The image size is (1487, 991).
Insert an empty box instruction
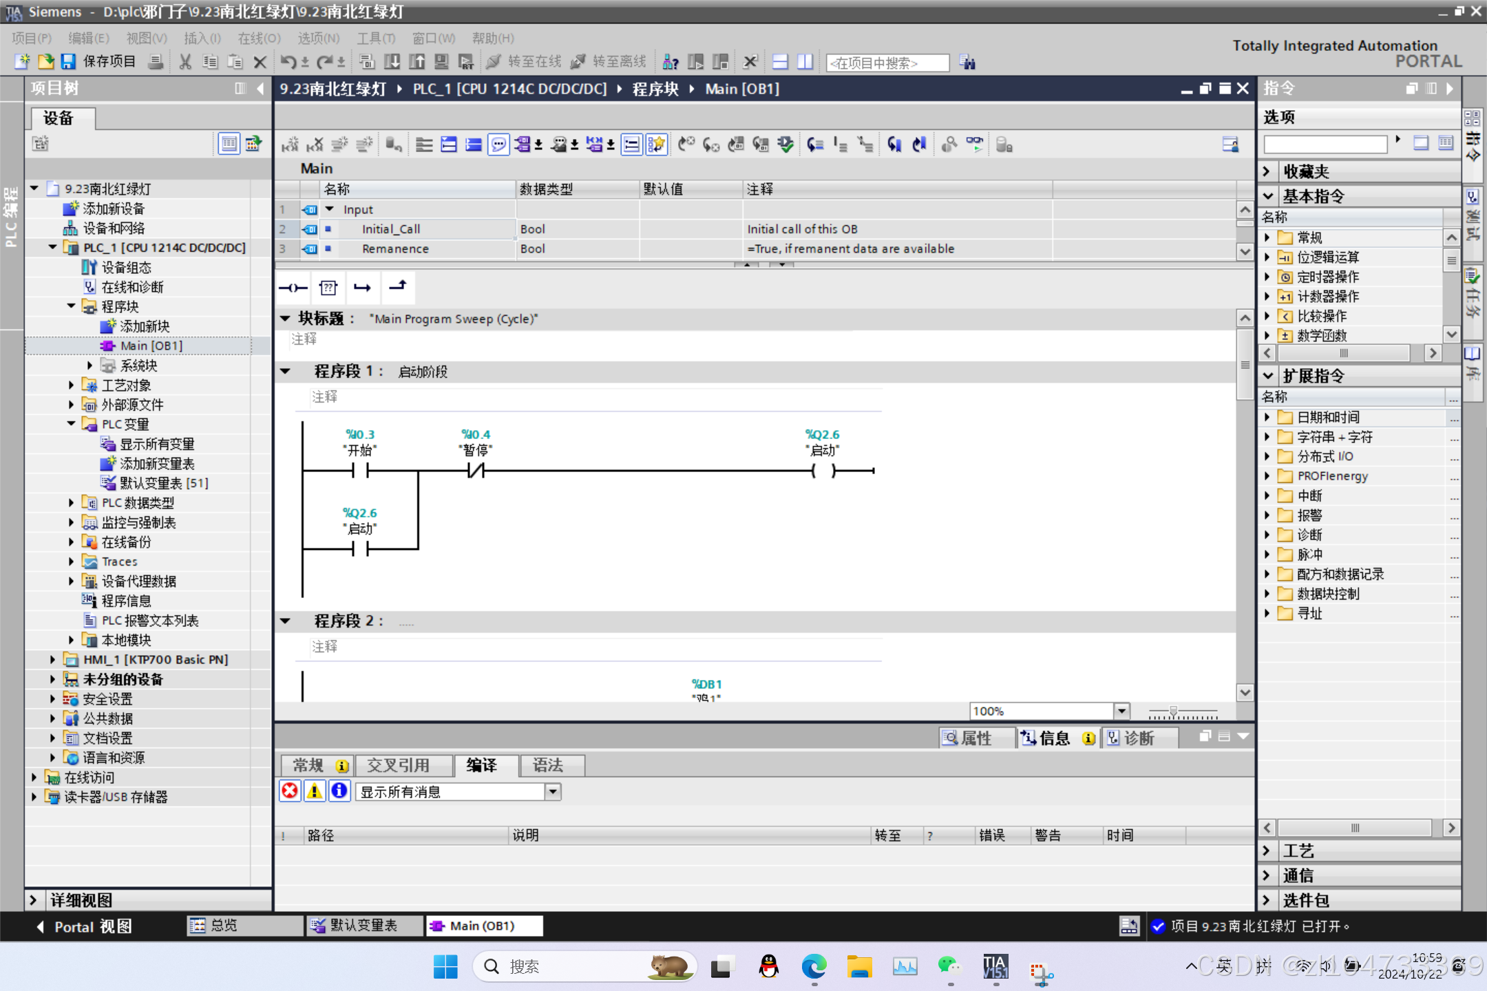tap(328, 288)
